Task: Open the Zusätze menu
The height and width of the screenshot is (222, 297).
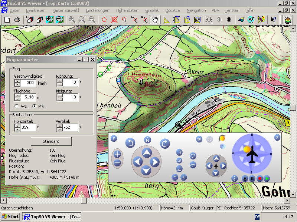Action: [173, 10]
